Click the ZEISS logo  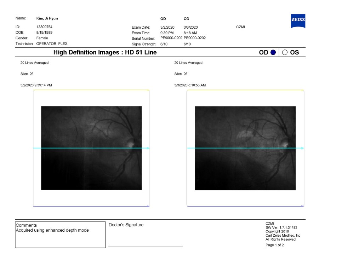coord(298,21)
